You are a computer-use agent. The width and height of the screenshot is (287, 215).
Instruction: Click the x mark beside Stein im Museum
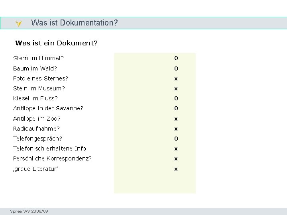tap(176, 89)
